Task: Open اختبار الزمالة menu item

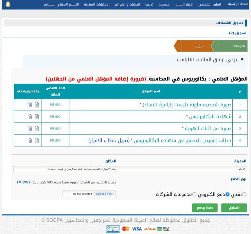Action: (x=184, y=4)
